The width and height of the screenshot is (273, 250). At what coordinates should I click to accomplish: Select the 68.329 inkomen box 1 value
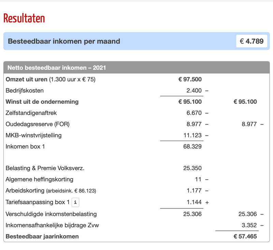click(192, 147)
